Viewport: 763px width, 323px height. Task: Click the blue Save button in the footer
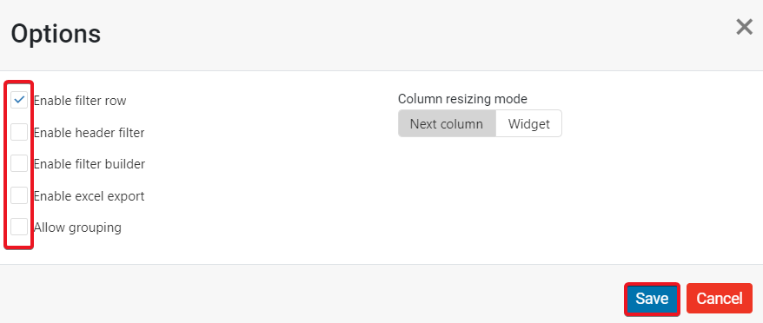(x=652, y=299)
